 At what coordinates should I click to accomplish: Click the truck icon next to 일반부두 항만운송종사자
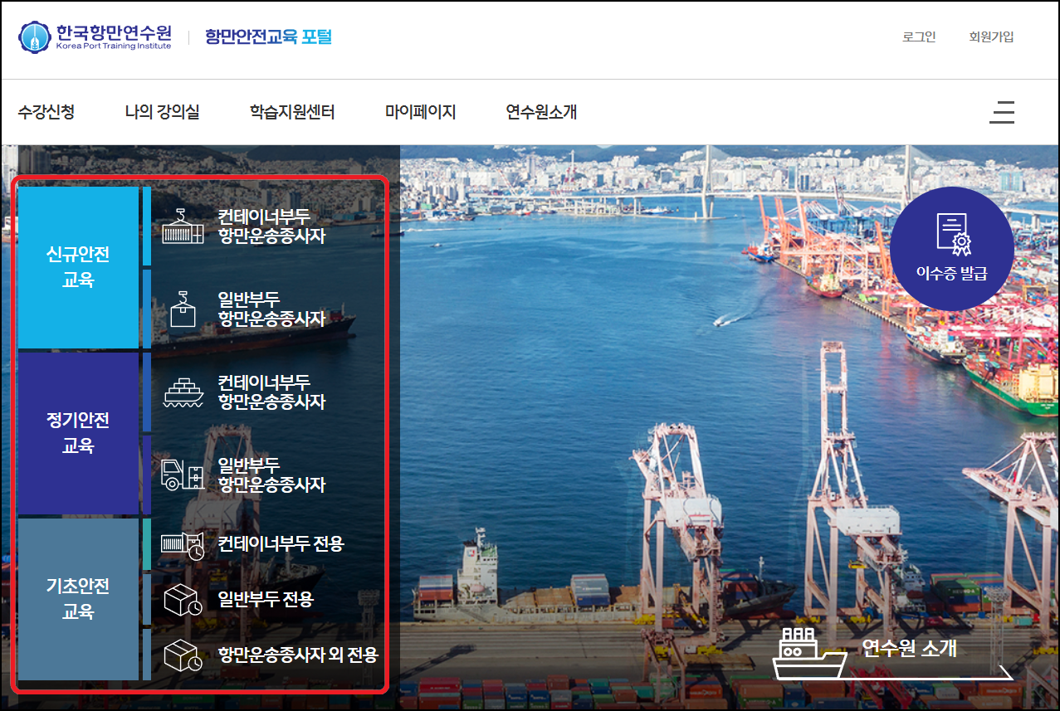[183, 475]
